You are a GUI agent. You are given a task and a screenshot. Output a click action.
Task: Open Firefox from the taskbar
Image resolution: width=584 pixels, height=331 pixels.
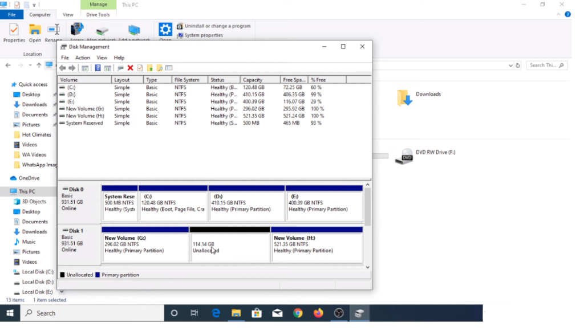tap(318, 313)
